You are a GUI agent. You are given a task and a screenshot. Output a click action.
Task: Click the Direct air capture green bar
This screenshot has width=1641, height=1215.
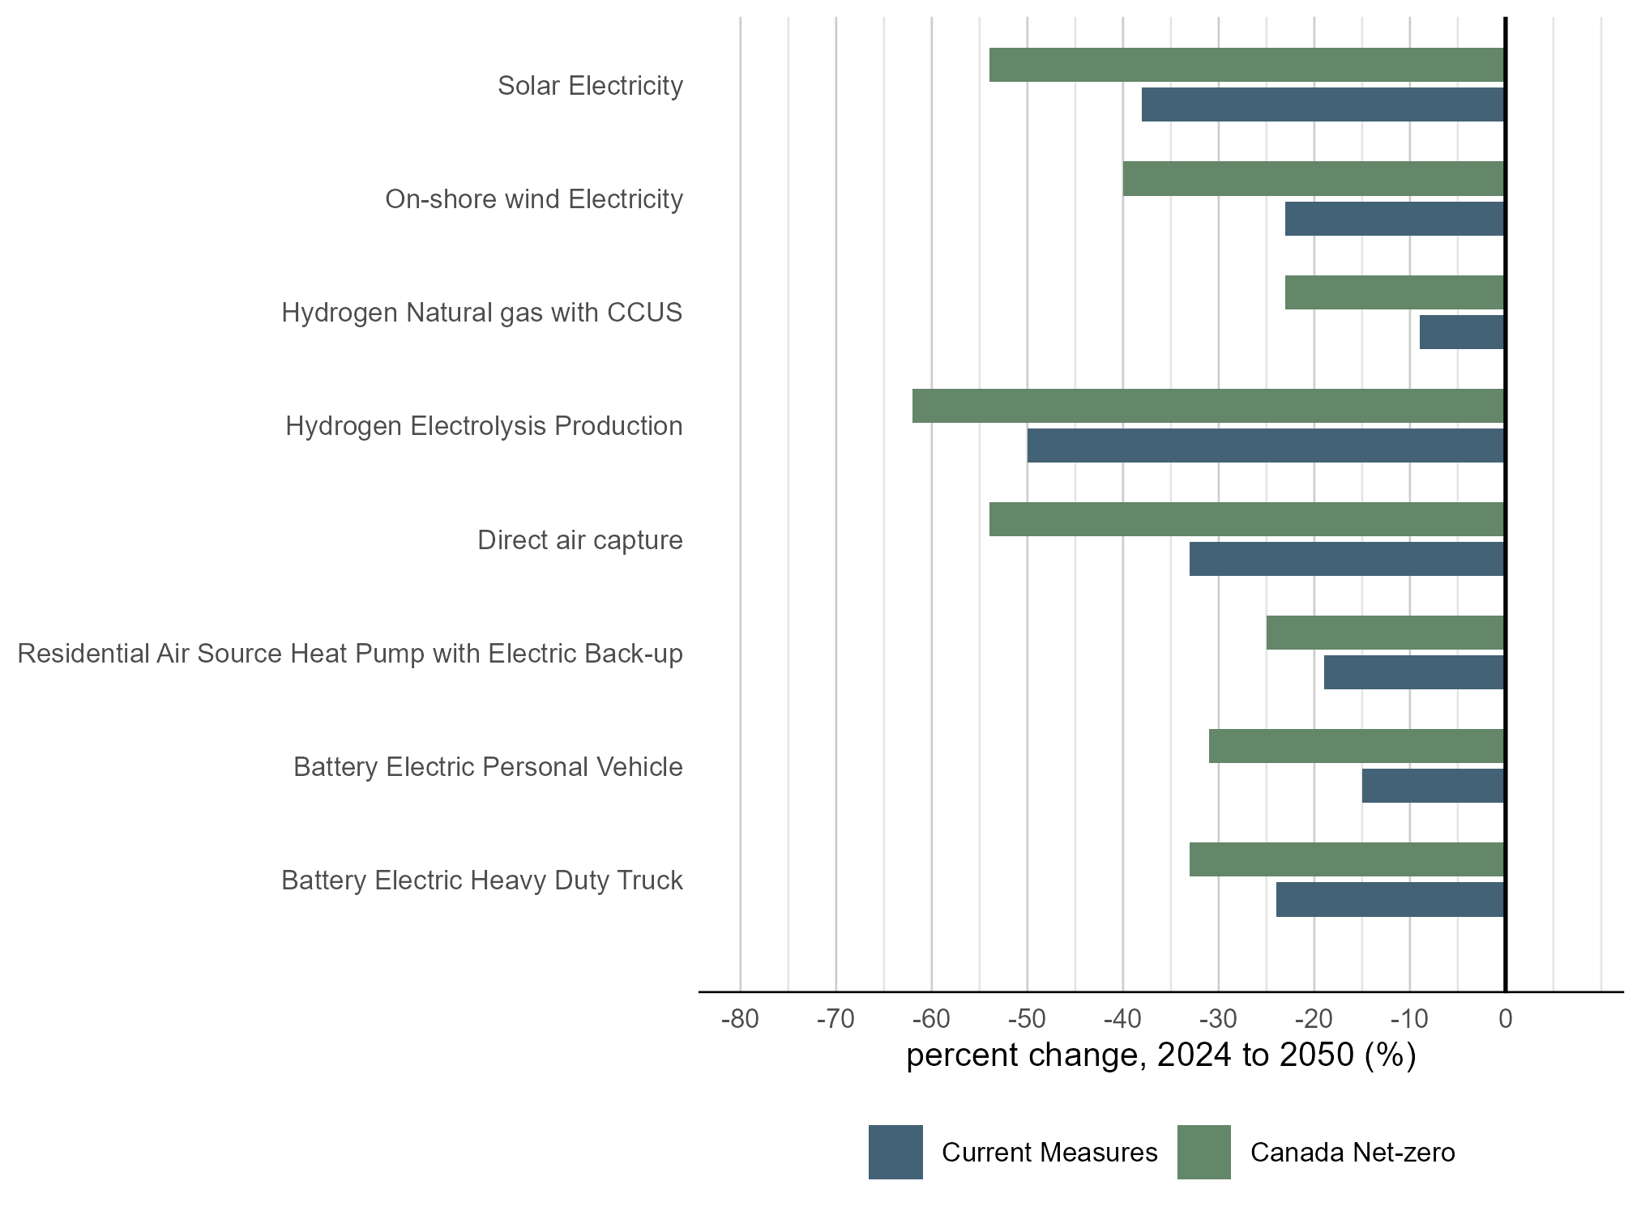(x=1246, y=519)
